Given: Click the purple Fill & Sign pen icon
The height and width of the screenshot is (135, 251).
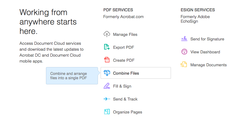Looking at the screenshot, I should (x=107, y=86).
